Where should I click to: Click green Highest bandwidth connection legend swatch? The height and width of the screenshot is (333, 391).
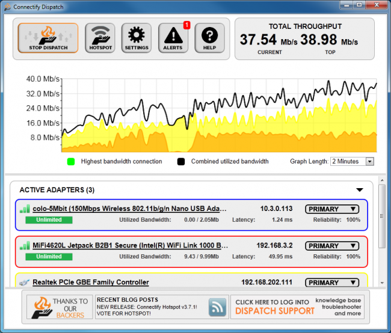point(71,162)
